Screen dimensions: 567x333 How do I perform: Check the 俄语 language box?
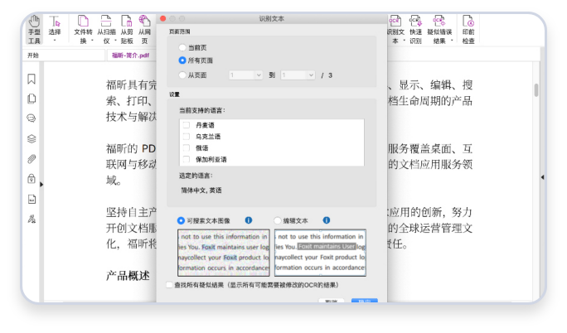(x=187, y=147)
